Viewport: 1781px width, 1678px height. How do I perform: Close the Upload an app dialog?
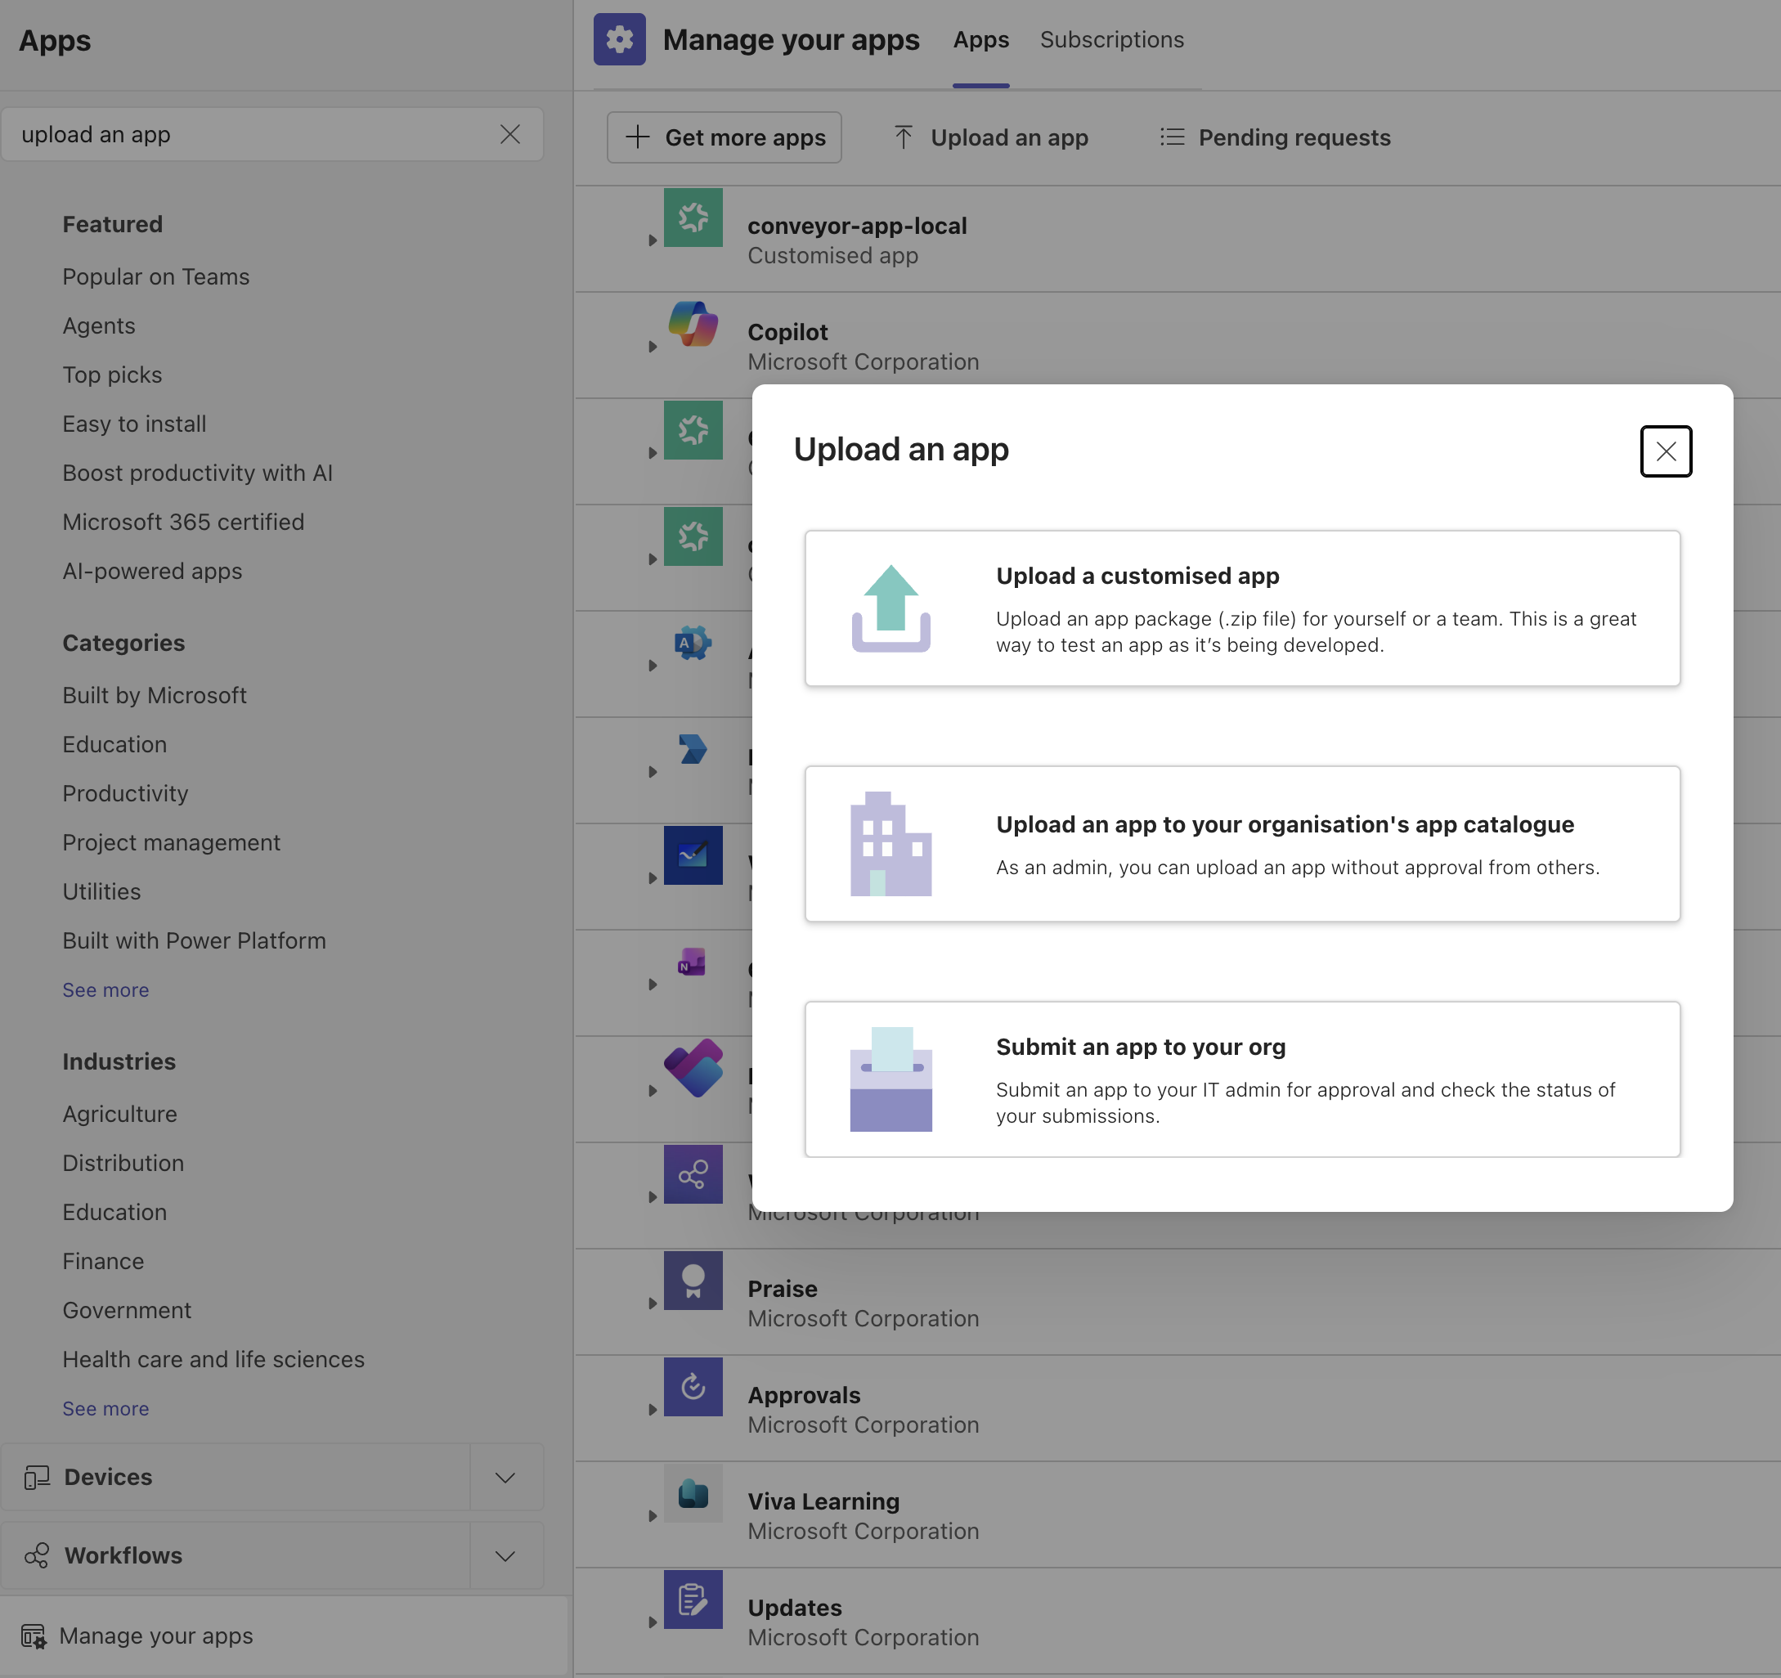click(x=1665, y=451)
